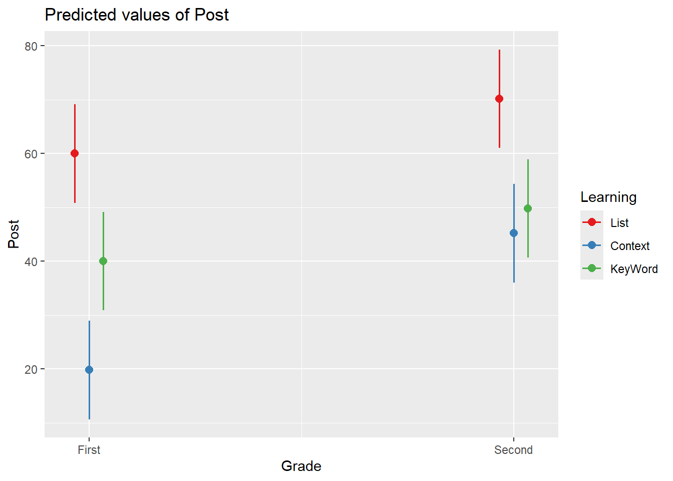Click the Second x-axis tick label
The image size is (673, 481).
point(513,450)
